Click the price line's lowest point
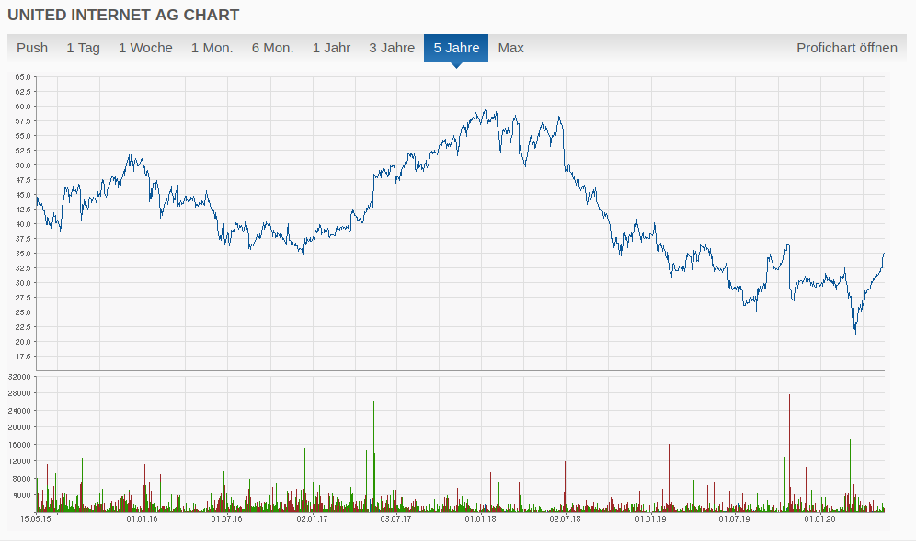 (855, 333)
